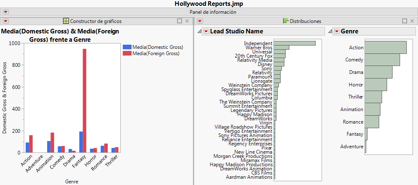Open Constructor de gráficos red triangle menu
Viewport: 418px width, 185px height.
pos(6,21)
